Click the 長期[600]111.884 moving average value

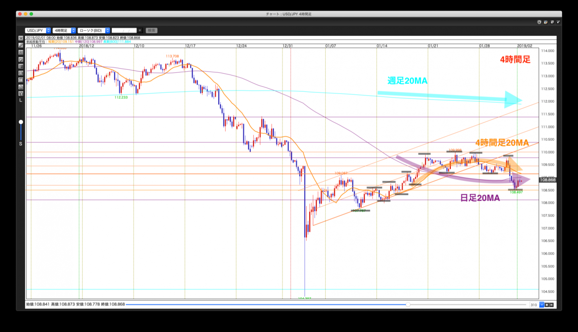117,42
